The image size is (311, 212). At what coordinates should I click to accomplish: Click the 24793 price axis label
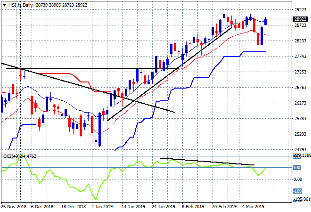pyautogui.click(x=300, y=149)
